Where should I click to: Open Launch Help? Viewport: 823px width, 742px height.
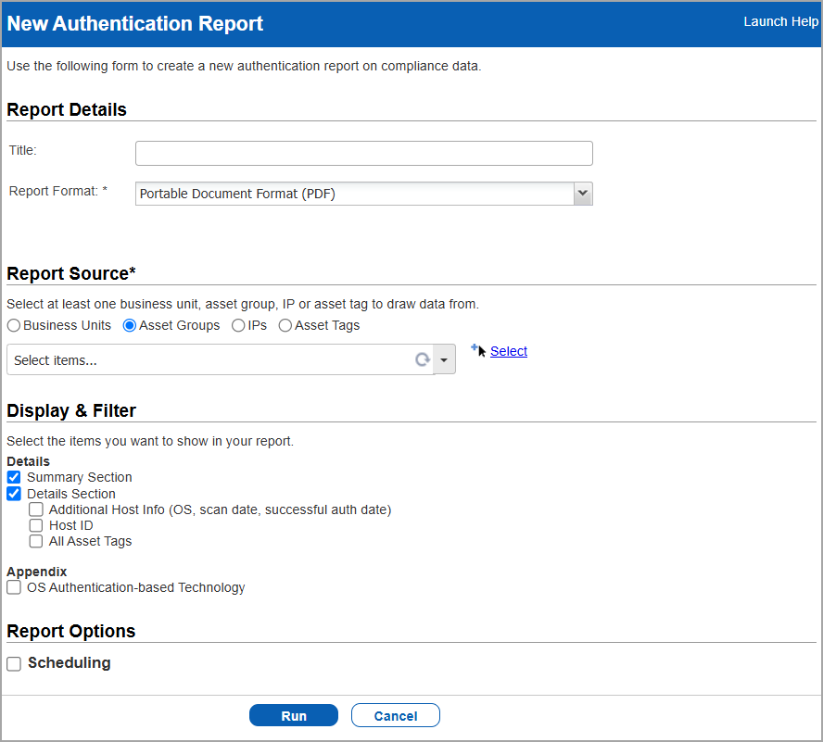tap(780, 20)
